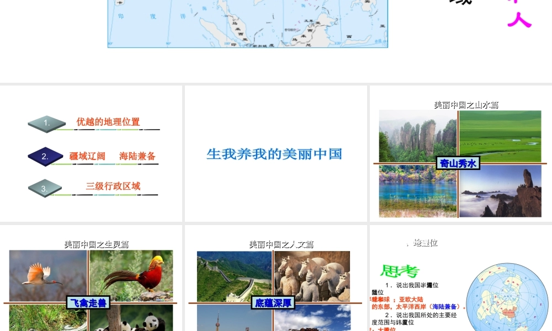The width and height of the screenshot is (552, 331).
Task: Click the 奇山秀水 label box
Action: point(458,163)
